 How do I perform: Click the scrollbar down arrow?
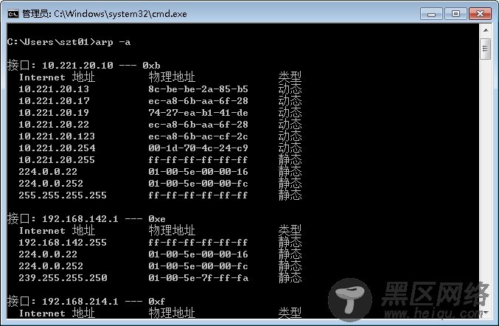[x=486, y=312]
